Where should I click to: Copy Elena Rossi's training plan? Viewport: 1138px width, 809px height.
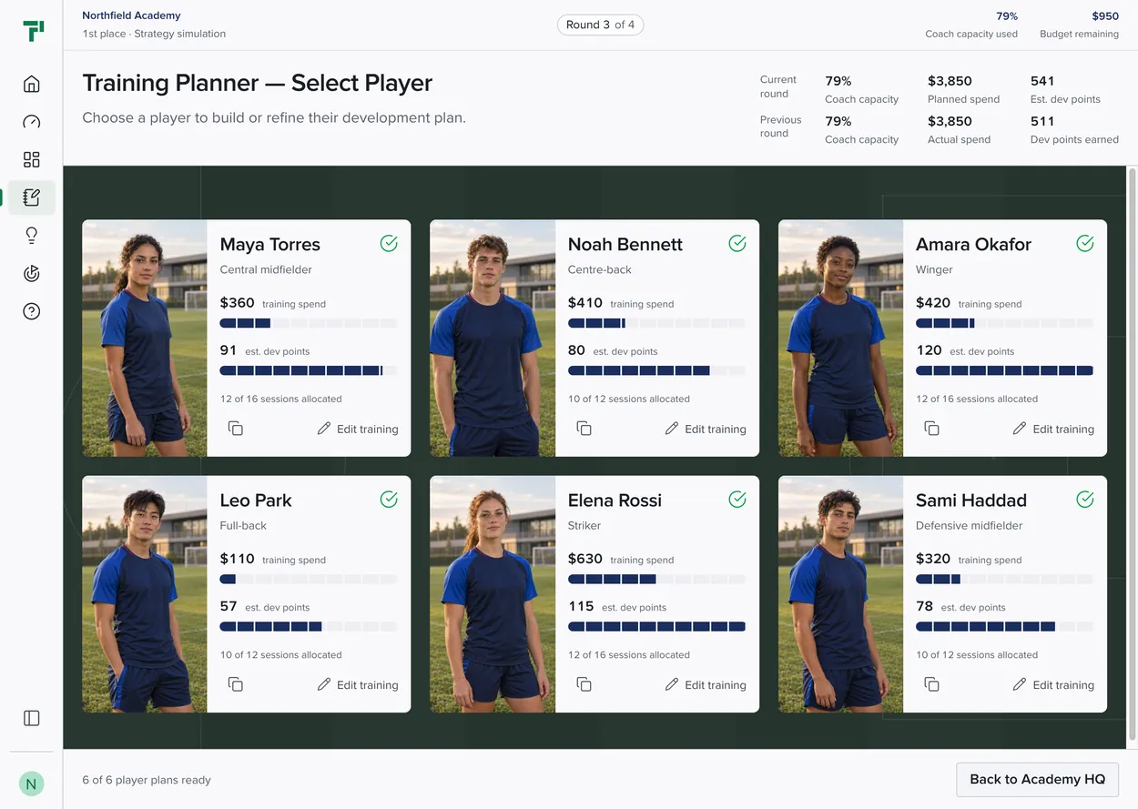(x=584, y=683)
